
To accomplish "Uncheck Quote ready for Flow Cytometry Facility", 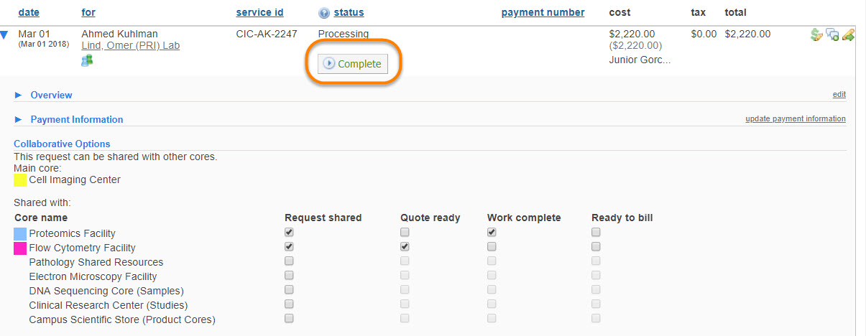I will point(405,247).
